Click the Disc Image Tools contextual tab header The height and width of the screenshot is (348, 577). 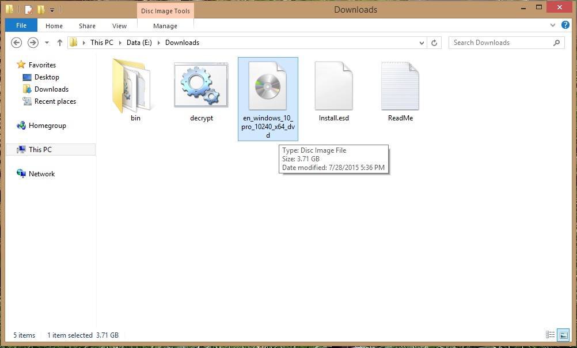pos(166,11)
